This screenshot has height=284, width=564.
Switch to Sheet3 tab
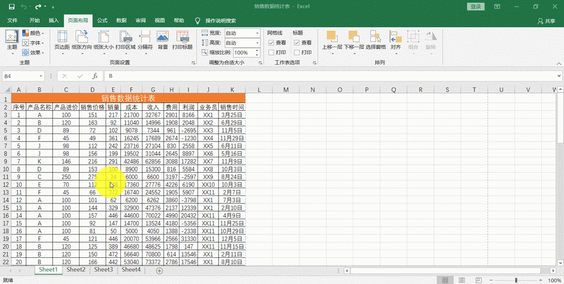(103, 270)
